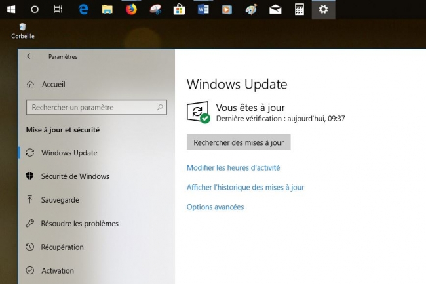Click the Paramètres window title
426x284 pixels.
pyautogui.click(x=63, y=57)
